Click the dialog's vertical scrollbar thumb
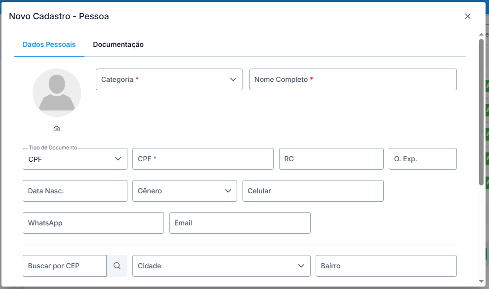This screenshot has width=489, height=289. click(x=481, y=112)
